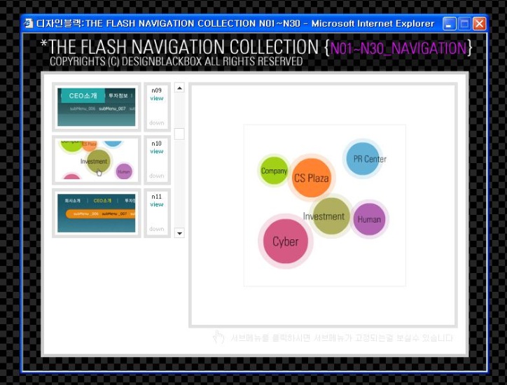Screen dimensions: 507x385
Task: Click the scroll down arrow of list
Action: pos(179,232)
